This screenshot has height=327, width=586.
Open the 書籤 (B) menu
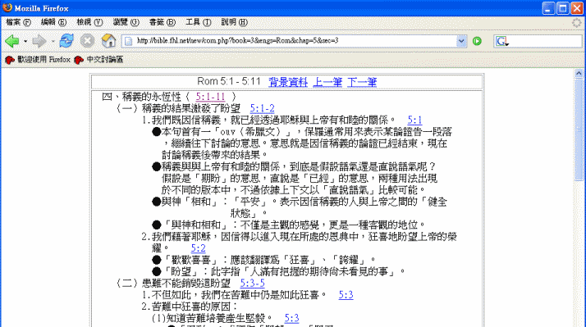[162, 22]
